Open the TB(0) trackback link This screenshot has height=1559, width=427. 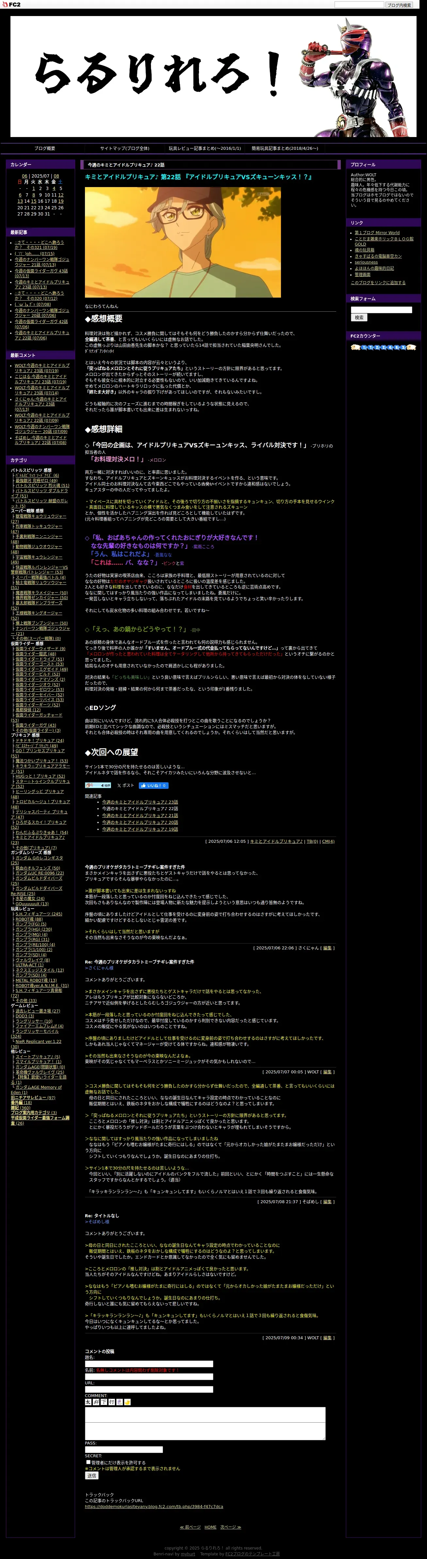[312, 841]
